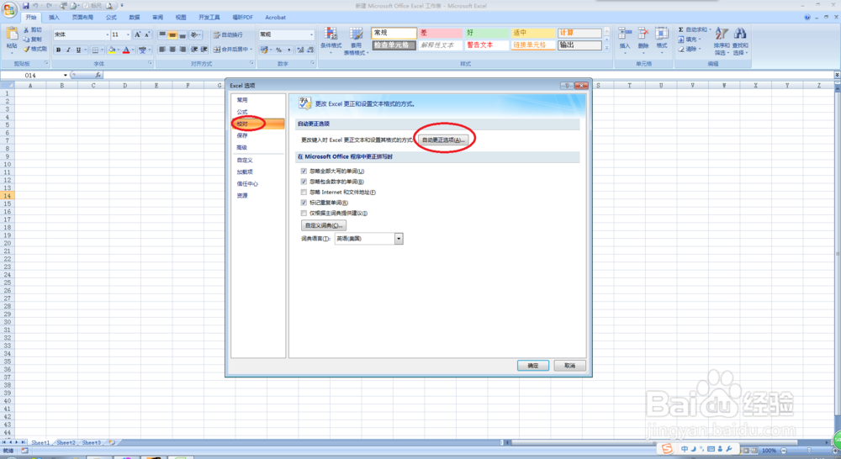Click the Name Box showing O14

point(31,75)
